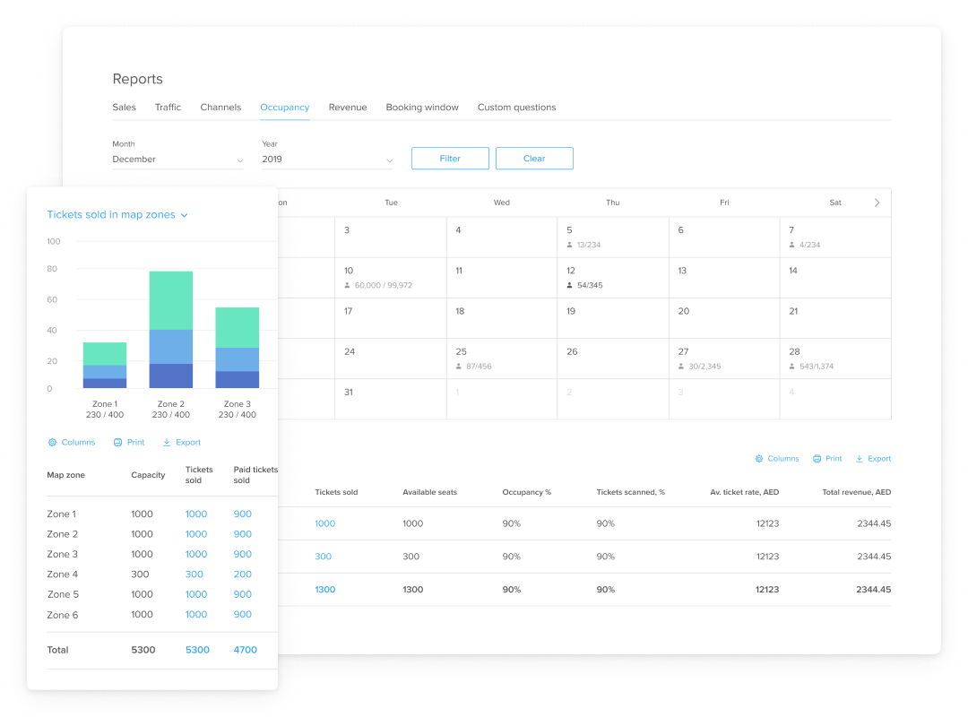Click the total 5300 tickets sold link

pyautogui.click(x=197, y=650)
